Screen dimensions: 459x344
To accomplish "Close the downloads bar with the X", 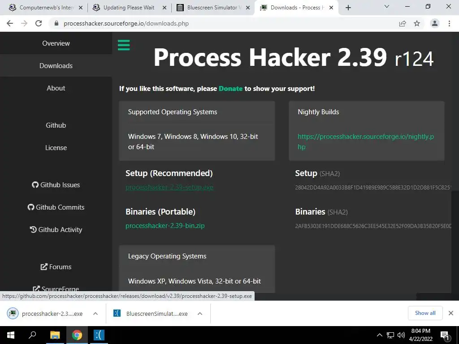I will [x=451, y=313].
